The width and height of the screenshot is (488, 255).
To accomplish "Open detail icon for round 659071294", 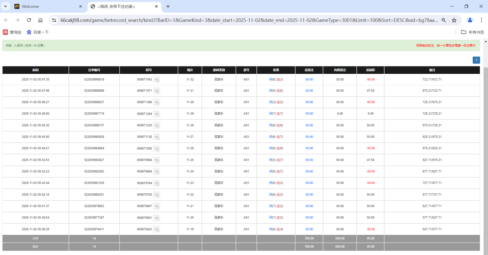I will pos(157,114).
